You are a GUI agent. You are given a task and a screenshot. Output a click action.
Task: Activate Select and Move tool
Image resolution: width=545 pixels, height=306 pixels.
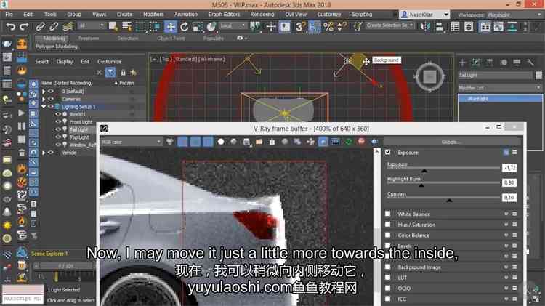click(170, 26)
